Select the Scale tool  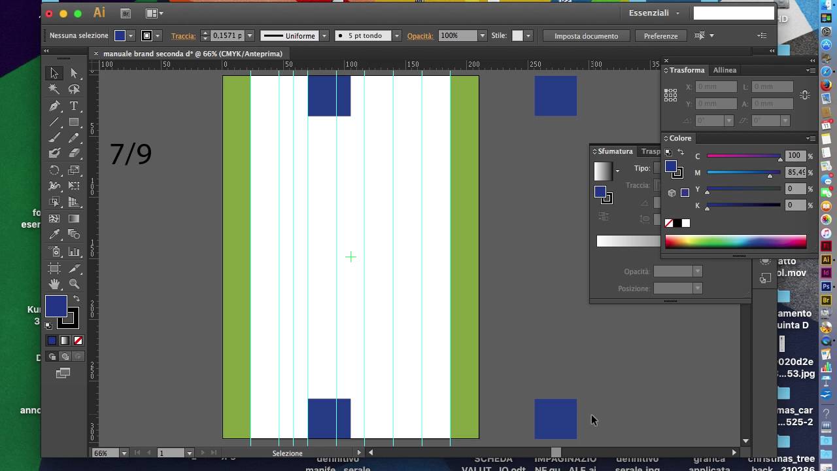(74, 170)
